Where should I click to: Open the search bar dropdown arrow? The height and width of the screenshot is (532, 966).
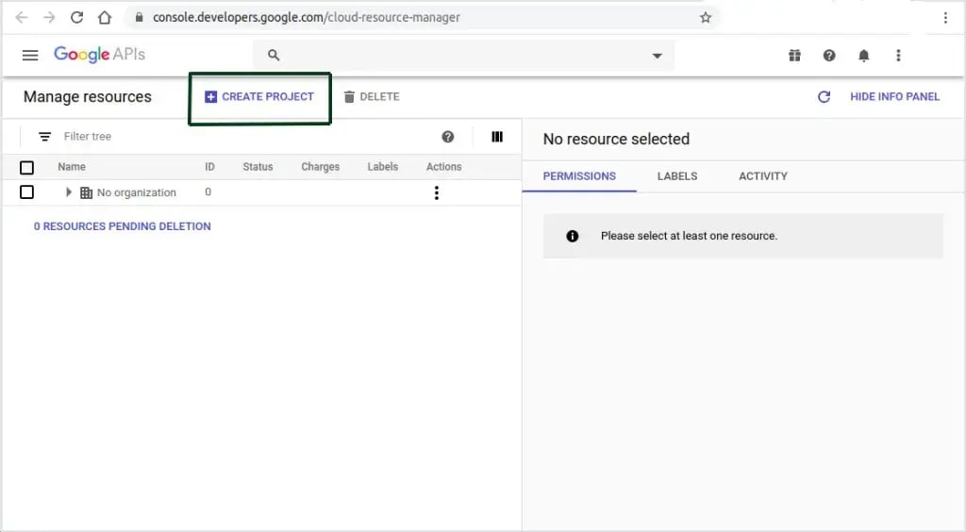(658, 56)
